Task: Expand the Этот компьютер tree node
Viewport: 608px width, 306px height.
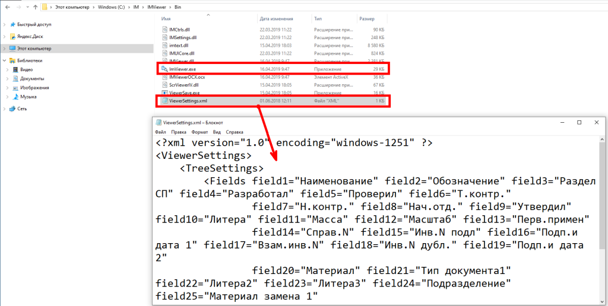Action: [x=5, y=49]
